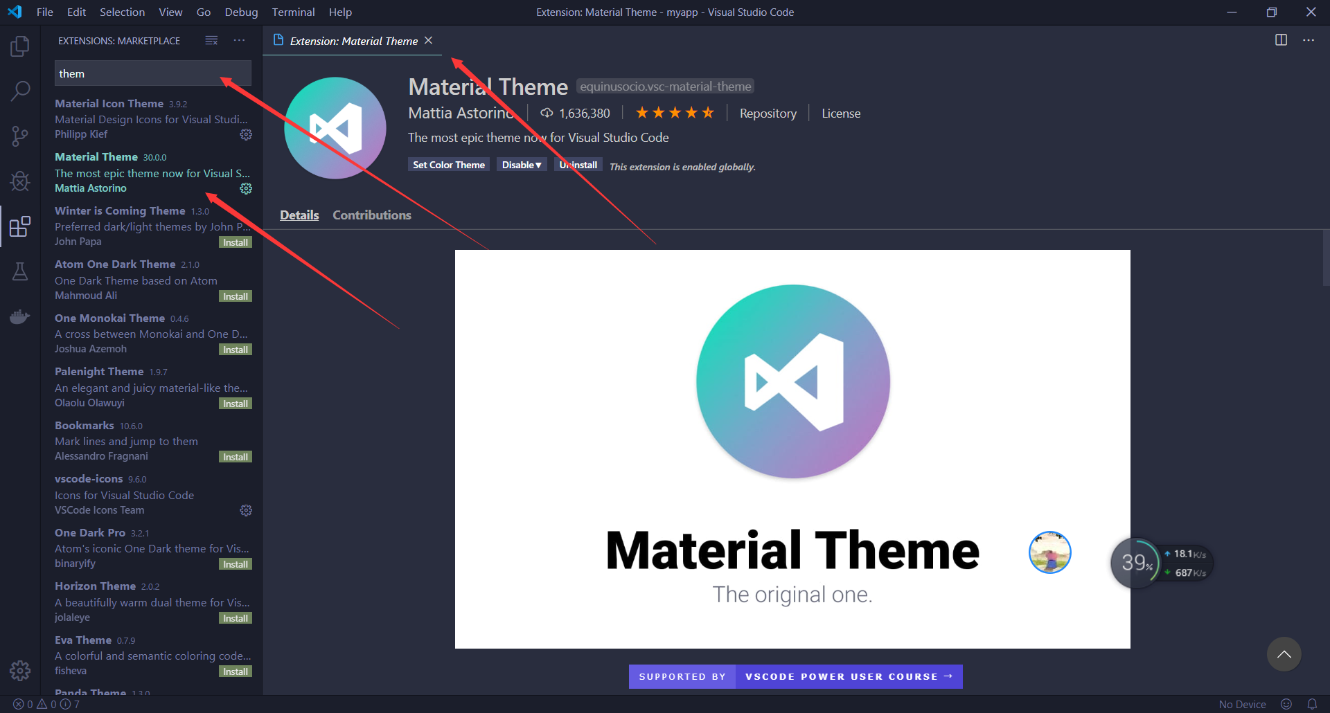
Task: Open the Terminal menu
Action: pyautogui.click(x=292, y=12)
